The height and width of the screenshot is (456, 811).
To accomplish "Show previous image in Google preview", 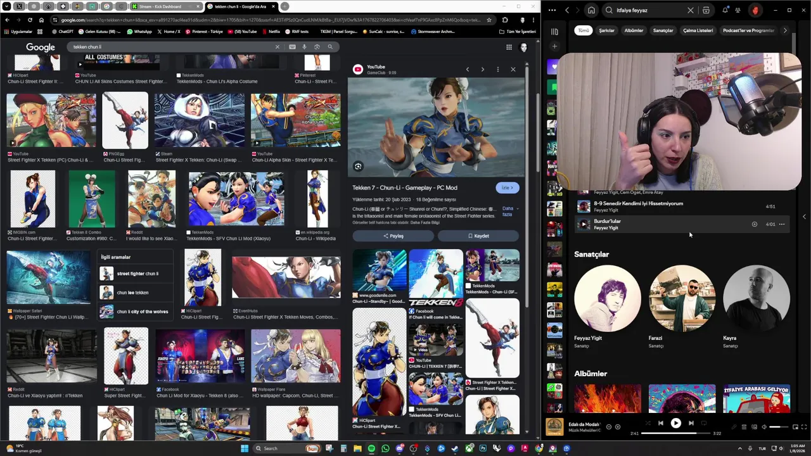I will point(468,70).
